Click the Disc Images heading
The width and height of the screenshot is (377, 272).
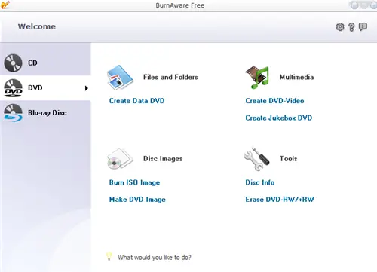tap(163, 159)
